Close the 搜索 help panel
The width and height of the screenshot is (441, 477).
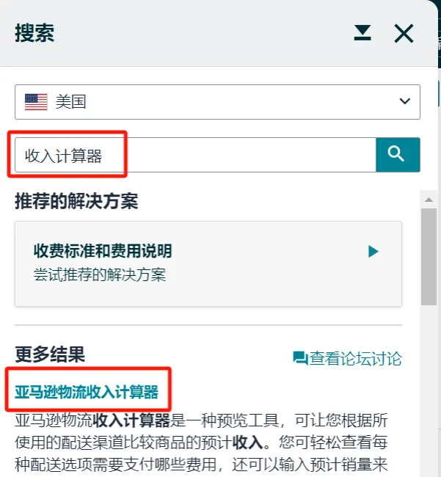click(404, 34)
